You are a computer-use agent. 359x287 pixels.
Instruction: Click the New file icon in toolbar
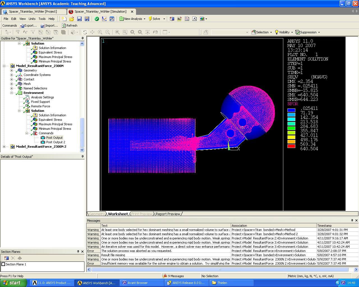pos(64,19)
